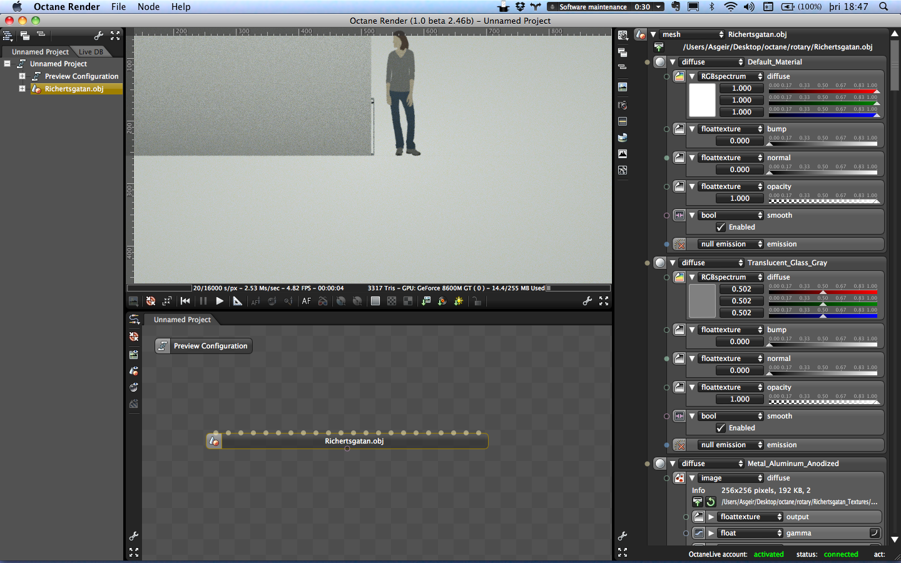Click the reload image icon for Metal_Aluminum texture
This screenshot has width=901, height=563.
tap(711, 502)
